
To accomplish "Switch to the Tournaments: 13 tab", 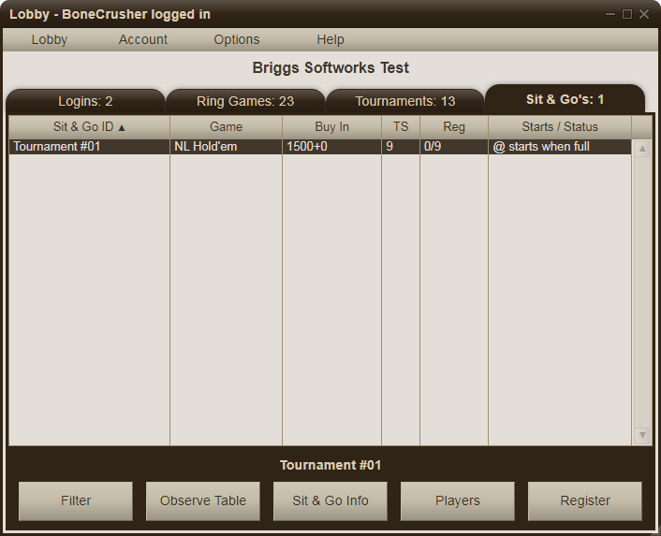I will click(x=405, y=101).
